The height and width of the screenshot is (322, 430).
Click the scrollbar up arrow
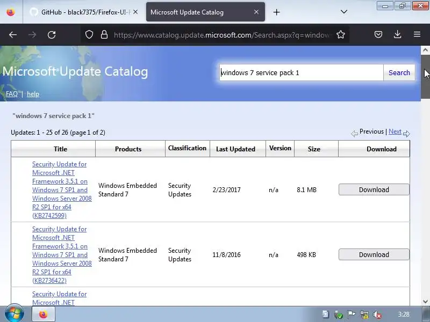click(x=425, y=50)
